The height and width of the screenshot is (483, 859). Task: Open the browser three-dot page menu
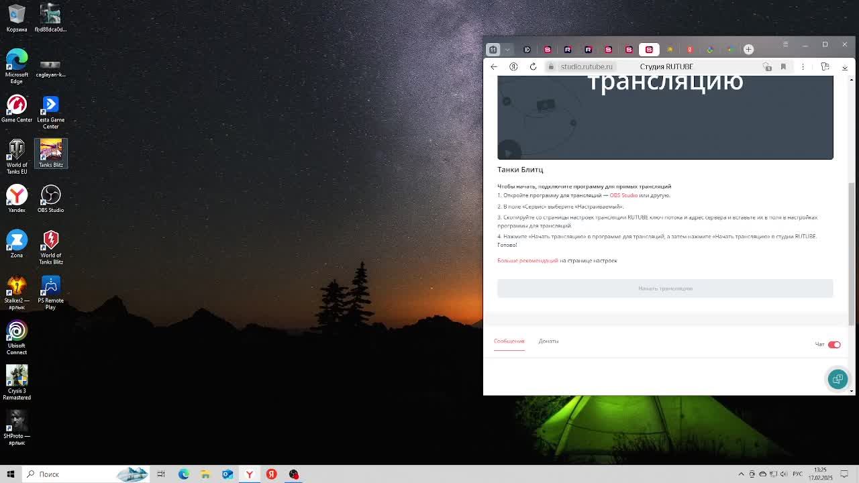803,66
